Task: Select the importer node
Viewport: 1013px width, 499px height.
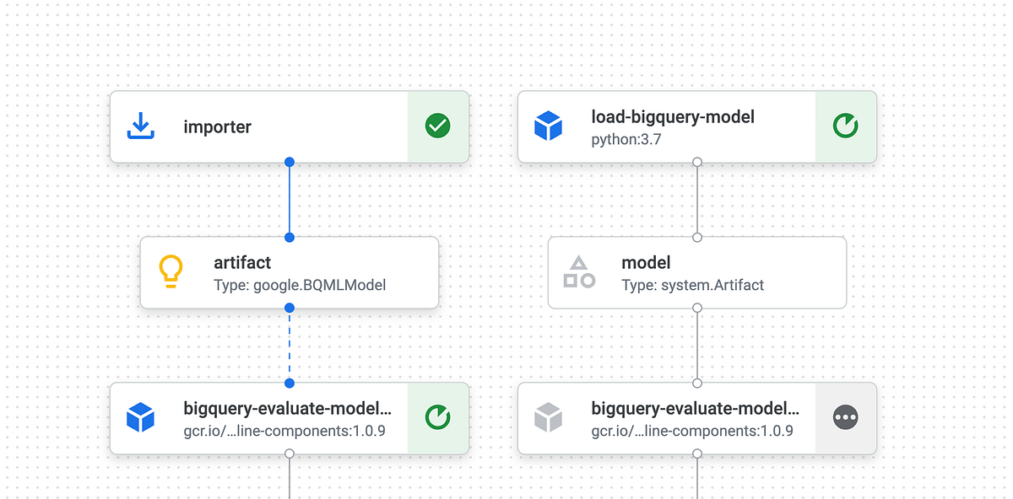Action: pos(253,126)
